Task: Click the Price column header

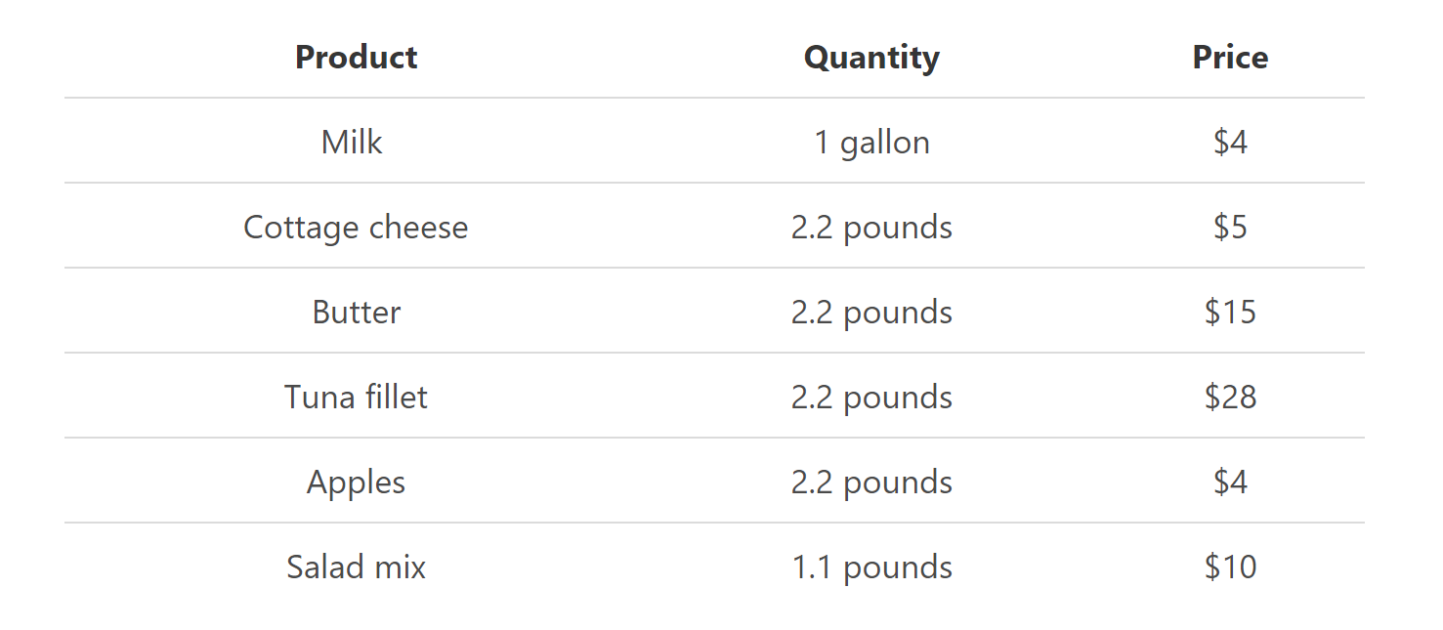Action: [1230, 58]
